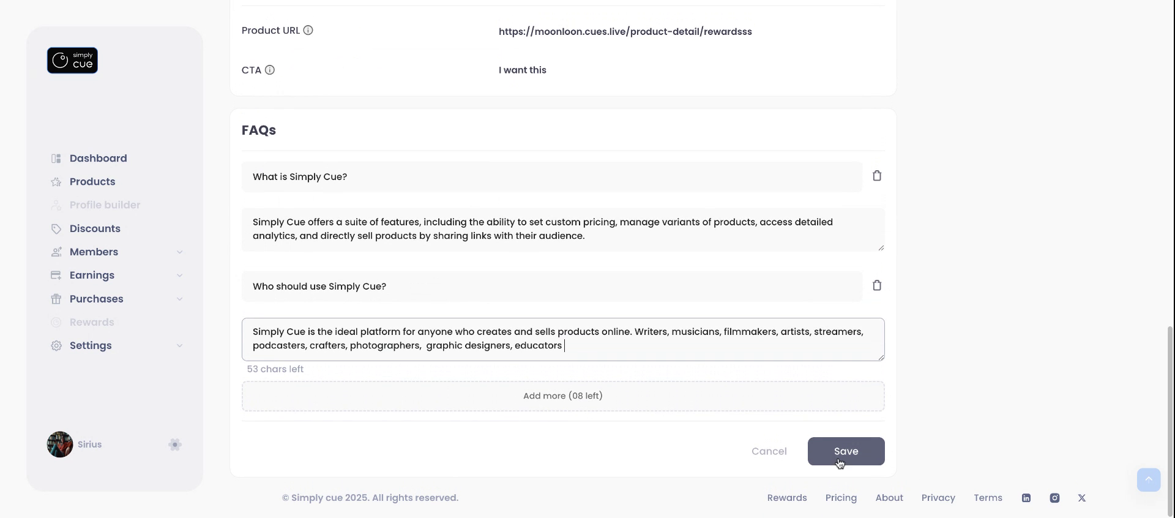Expand the Earnings submenu
This screenshot has height=518, width=1175.
tap(180, 276)
